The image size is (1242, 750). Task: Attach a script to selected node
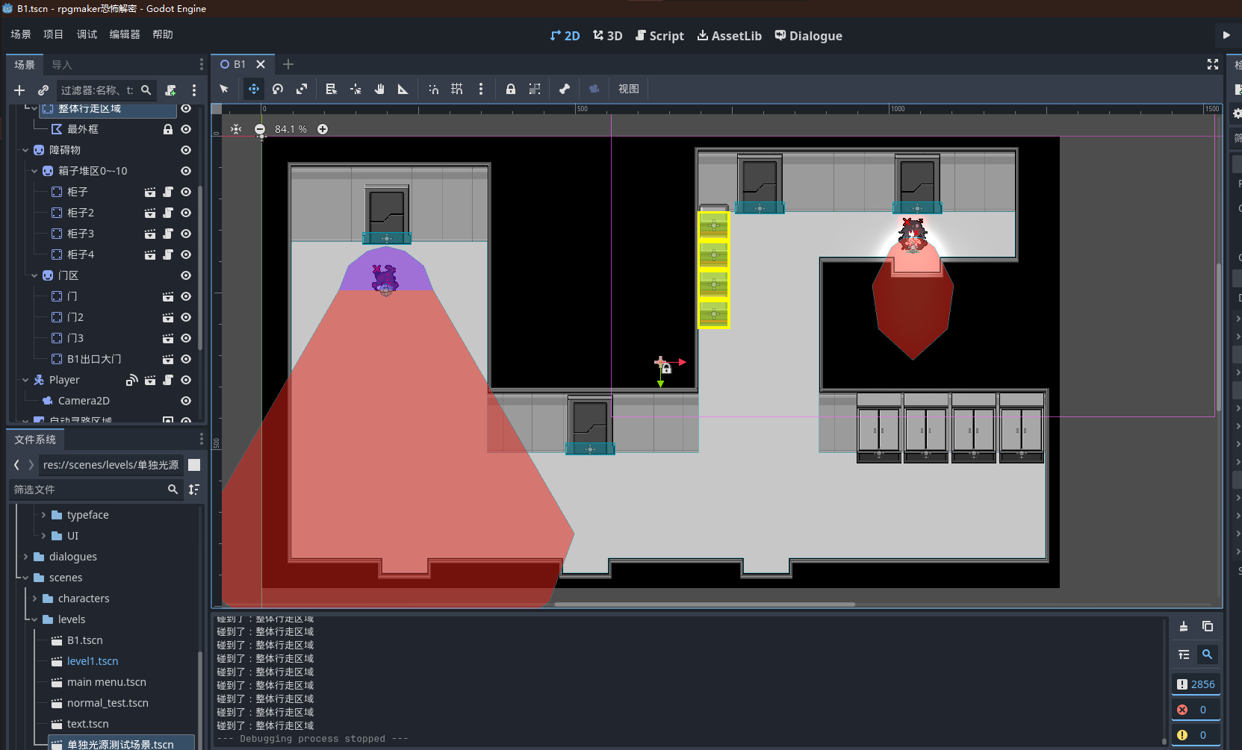point(170,90)
